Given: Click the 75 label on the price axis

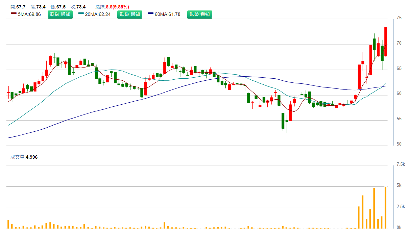Looking at the screenshot, I should coord(399,18).
